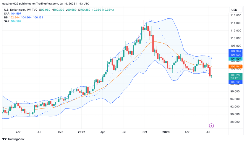246x143 pixels.
Task: Click the 88.000 price axis value
Action: click(236, 122)
